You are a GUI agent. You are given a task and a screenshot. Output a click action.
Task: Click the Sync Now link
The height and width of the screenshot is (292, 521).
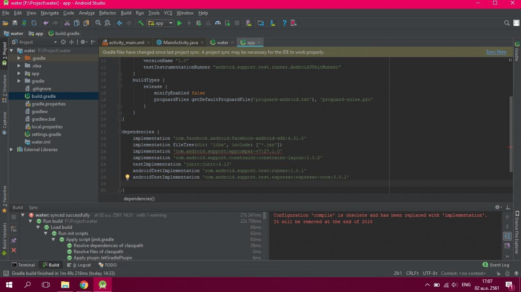point(496,52)
